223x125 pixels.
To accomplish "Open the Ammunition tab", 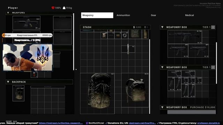I will click(123, 15).
